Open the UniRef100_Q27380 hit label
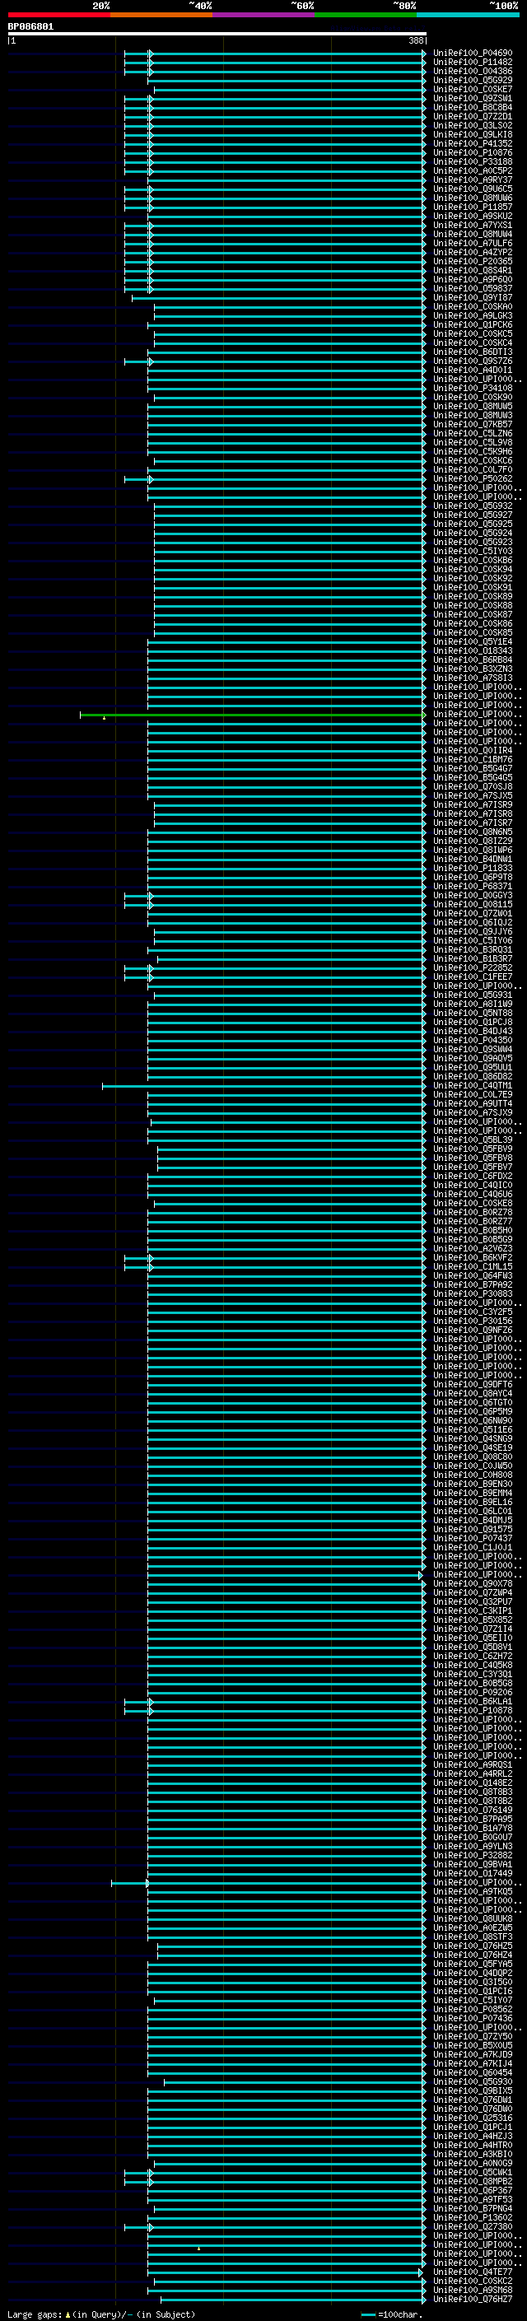527x2321 pixels. pyautogui.click(x=473, y=2226)
